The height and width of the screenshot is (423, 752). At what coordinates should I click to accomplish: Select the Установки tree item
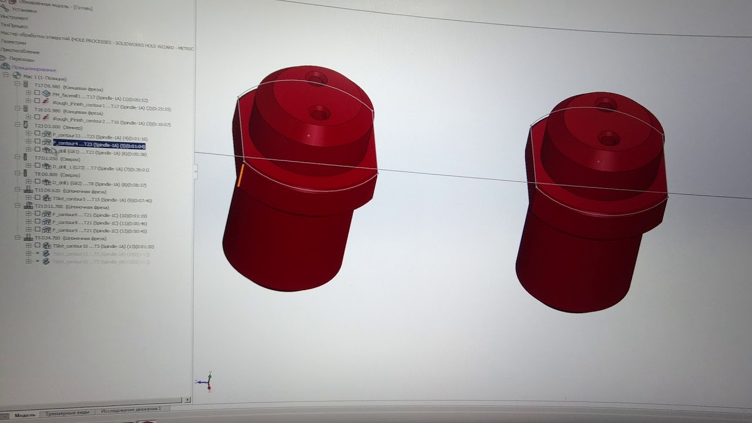click(x=23, y=10)
